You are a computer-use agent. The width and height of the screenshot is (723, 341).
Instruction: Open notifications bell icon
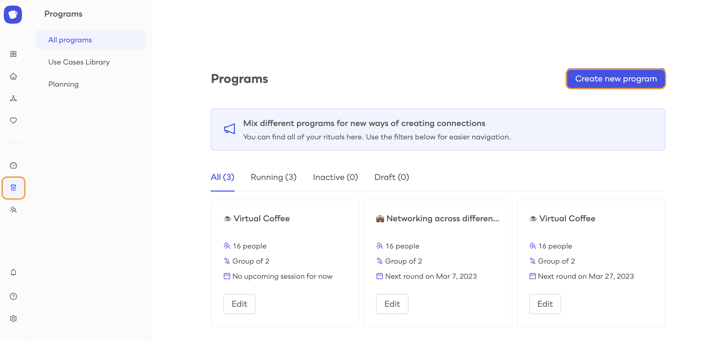[13, 272]
